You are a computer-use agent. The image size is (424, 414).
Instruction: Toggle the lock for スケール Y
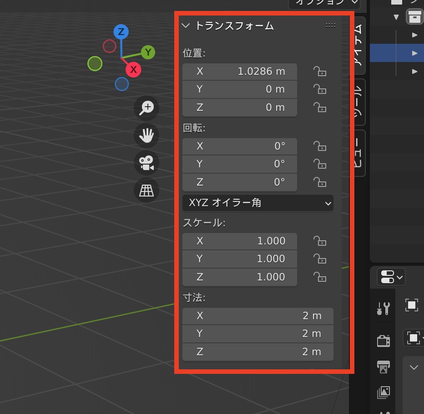pos(320,259)
